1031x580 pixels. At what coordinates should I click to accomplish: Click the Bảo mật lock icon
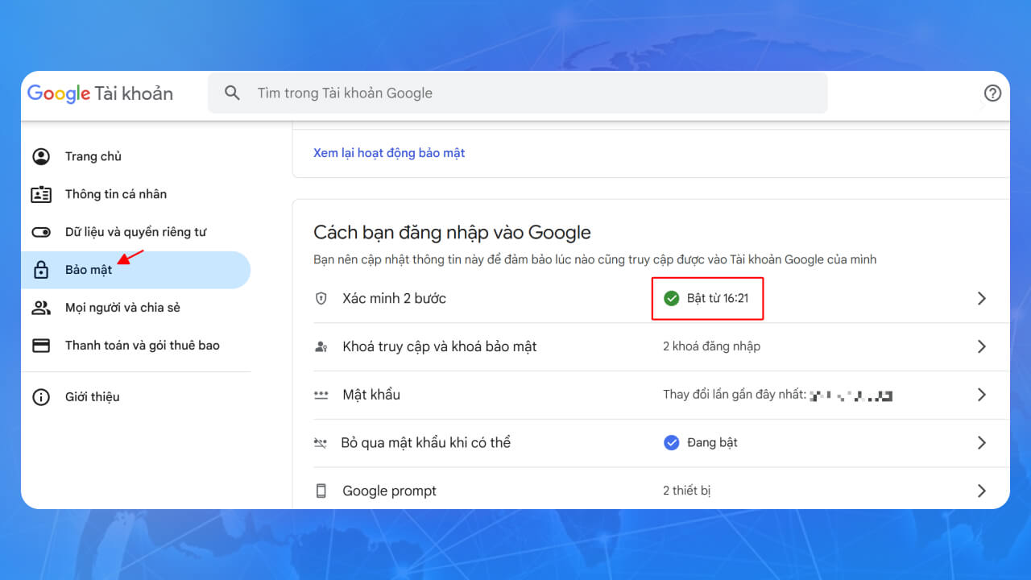40,270
